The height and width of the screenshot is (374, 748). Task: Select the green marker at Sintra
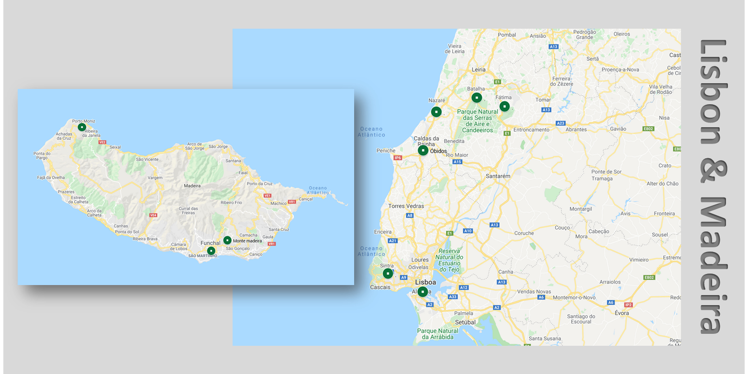pyautogui.click(x=388, y=274)
